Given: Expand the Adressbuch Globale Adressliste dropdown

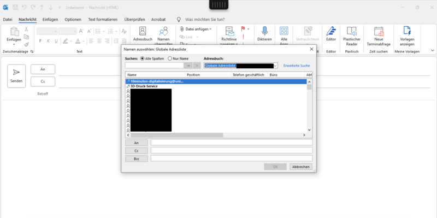Looking at the screenshot, I should point(275,66).
